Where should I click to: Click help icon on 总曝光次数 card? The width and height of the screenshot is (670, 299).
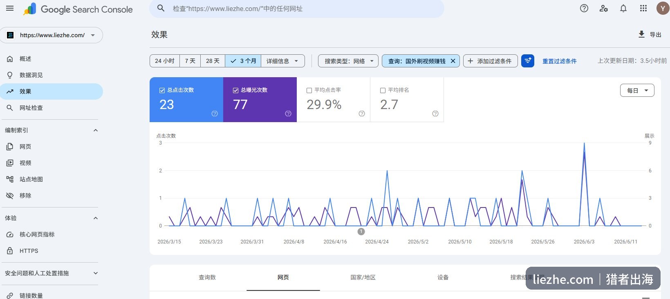pos(288,114)
